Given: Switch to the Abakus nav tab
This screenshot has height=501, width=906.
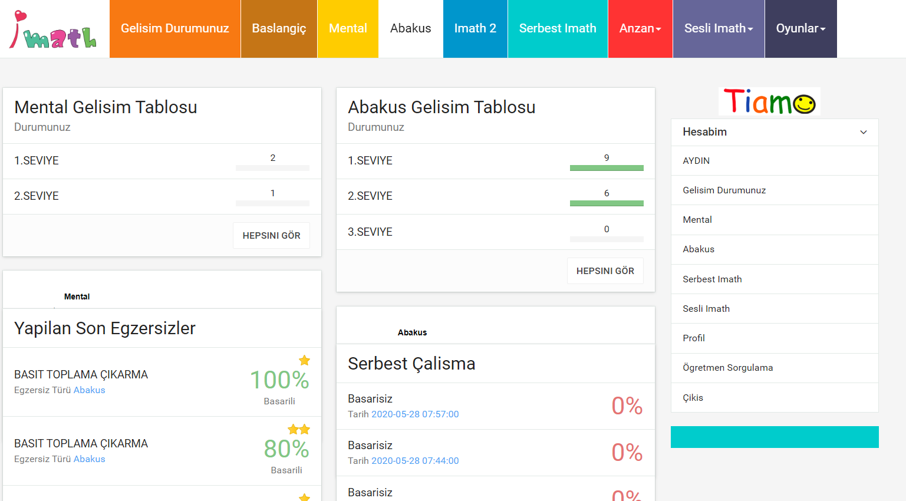Looking at the screenshot, I should point(410,28).
